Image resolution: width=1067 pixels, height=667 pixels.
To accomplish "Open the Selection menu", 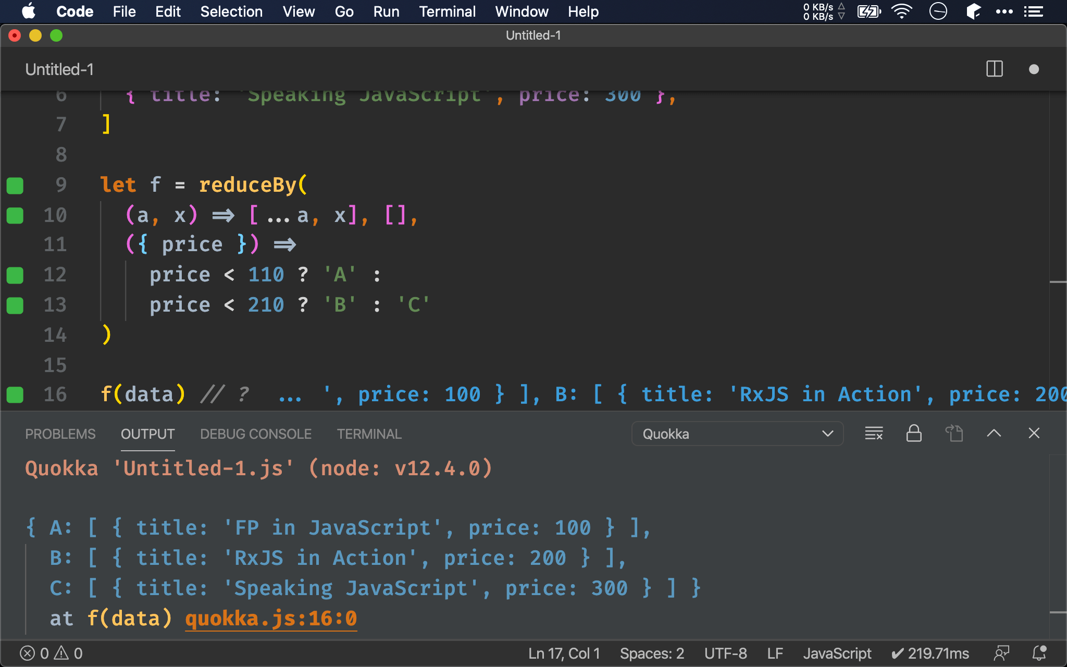I will pos(231,11).
